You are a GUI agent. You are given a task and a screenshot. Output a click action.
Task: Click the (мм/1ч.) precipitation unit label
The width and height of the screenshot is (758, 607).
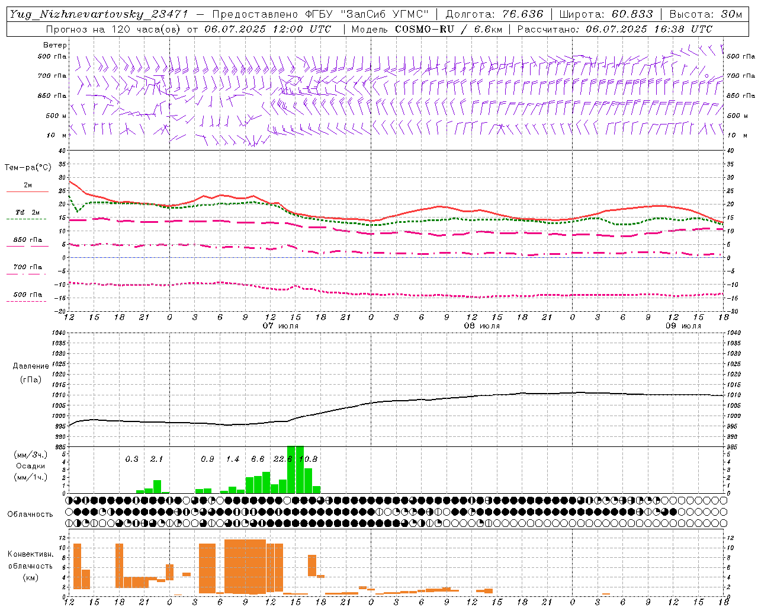[x=31, y=477]
